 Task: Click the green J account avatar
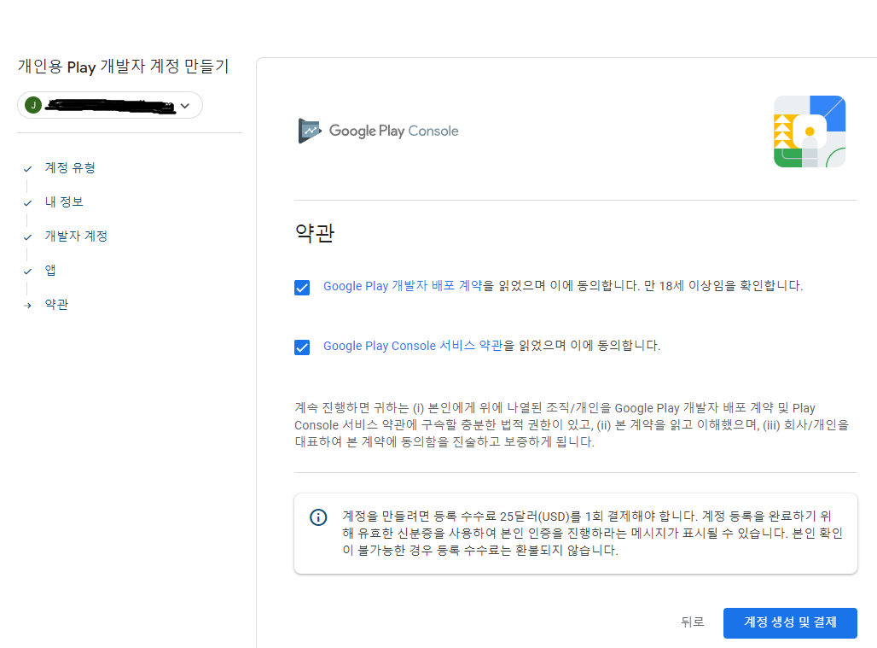pos(33,105)
